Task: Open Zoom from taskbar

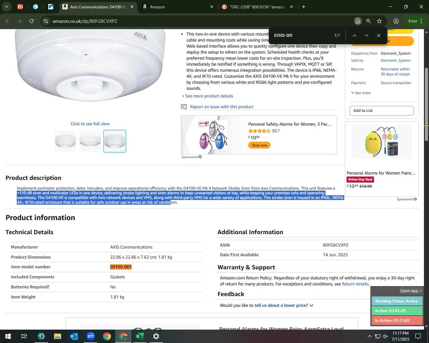Action: [x=90, y=336]
